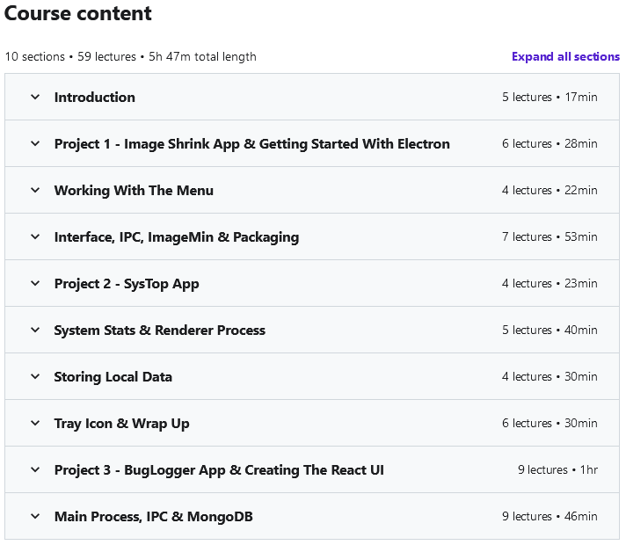Image resolution: width=626 pixels, height=545 pixels.
Task: Select System Stats & Renderer Process title
Action: (x=160, y=331)
